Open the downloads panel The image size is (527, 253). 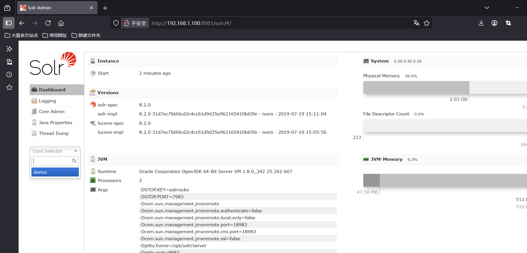(481, 23)
